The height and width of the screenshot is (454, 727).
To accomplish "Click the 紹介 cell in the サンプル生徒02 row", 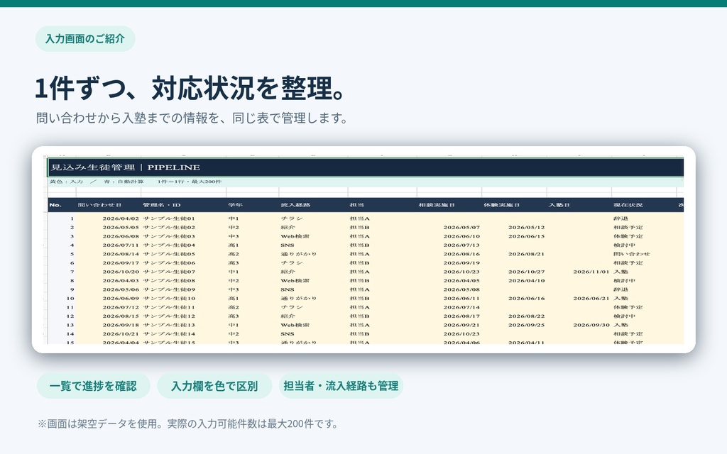I will pyautogui.click(x=288, y=228).
